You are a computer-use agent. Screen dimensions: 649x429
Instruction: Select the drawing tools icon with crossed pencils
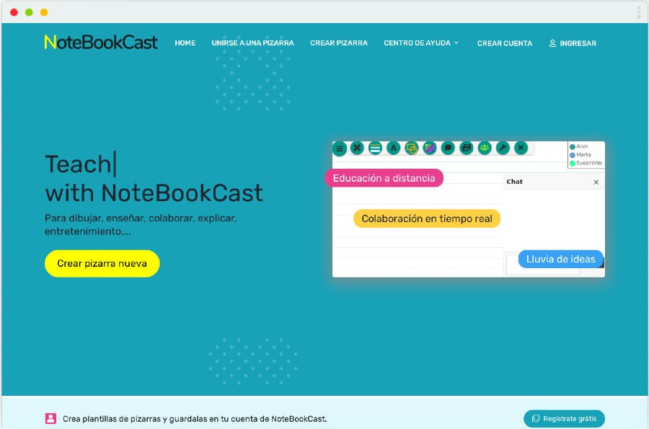coord(357,148)
